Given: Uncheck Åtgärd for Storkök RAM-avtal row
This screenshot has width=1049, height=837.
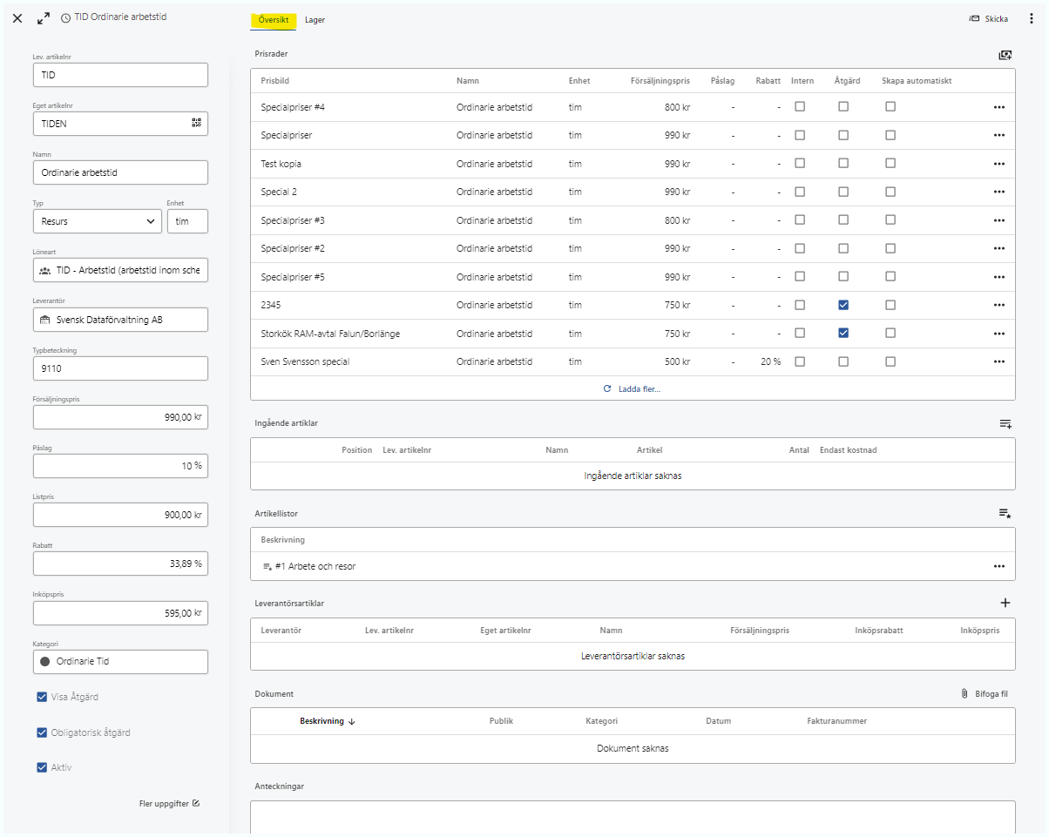Looking at the screenshot, I should [843, 333].
